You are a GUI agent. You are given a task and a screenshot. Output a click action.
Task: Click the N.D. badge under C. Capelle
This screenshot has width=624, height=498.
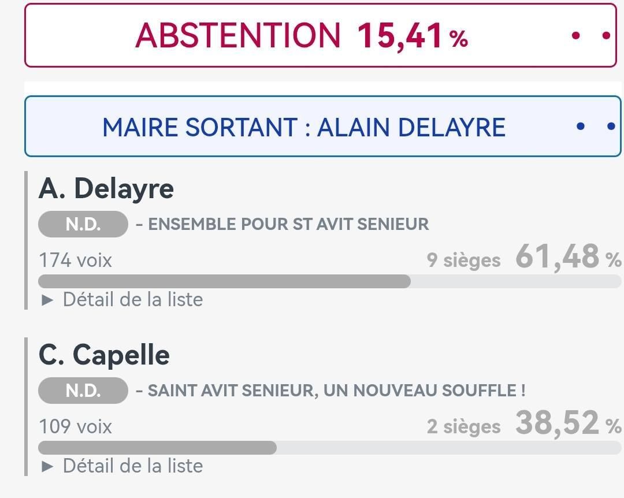[83, 391]
